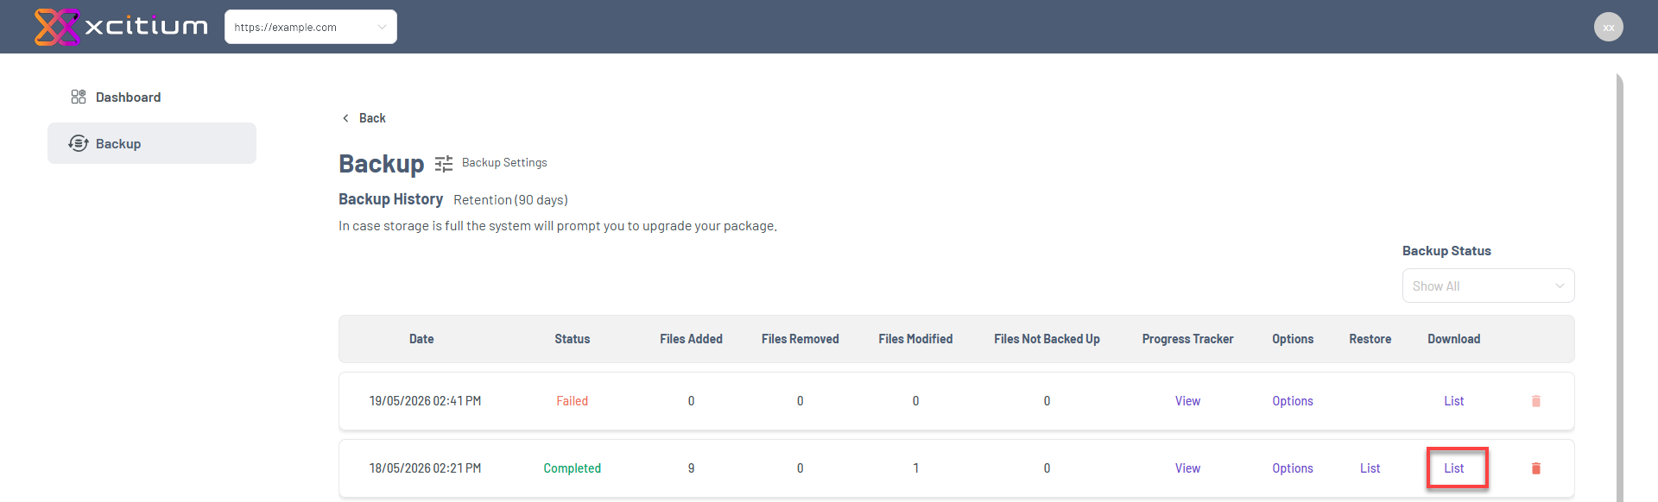This screenshot has height=502, width=1658.
Task: Click the Files Added column header
Action: pos(691,339)
